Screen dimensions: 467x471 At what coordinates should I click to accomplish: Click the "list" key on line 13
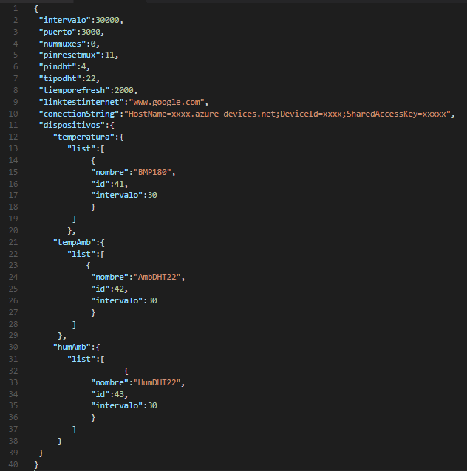[x=81, y=148]
